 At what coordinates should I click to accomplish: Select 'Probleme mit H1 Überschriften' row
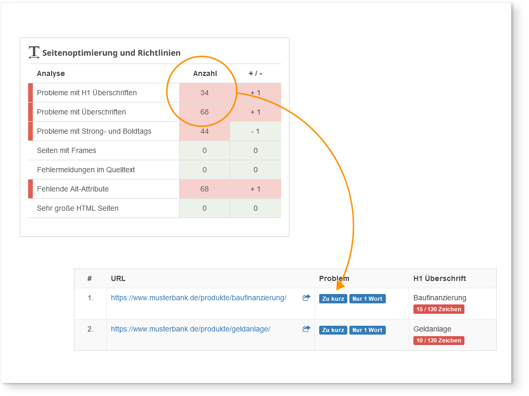tap(87, 93)
